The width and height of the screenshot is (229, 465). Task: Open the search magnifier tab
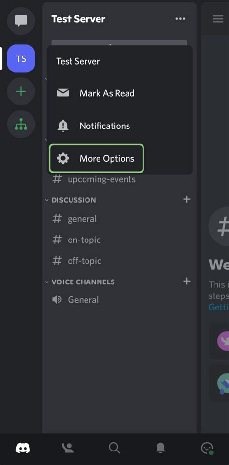tap(114, 448)
